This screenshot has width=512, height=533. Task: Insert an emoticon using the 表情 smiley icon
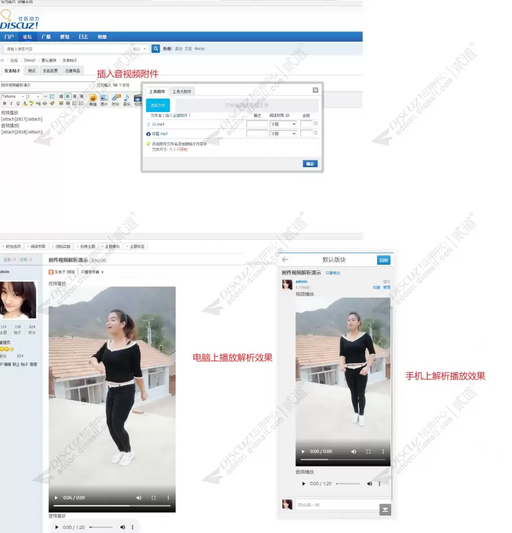[92, 97]
